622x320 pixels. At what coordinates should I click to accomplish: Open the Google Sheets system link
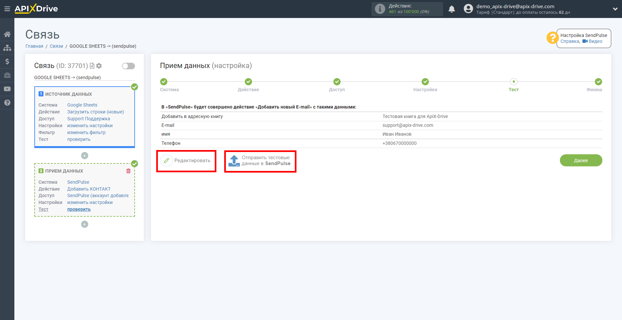click(x=82, y=105)
